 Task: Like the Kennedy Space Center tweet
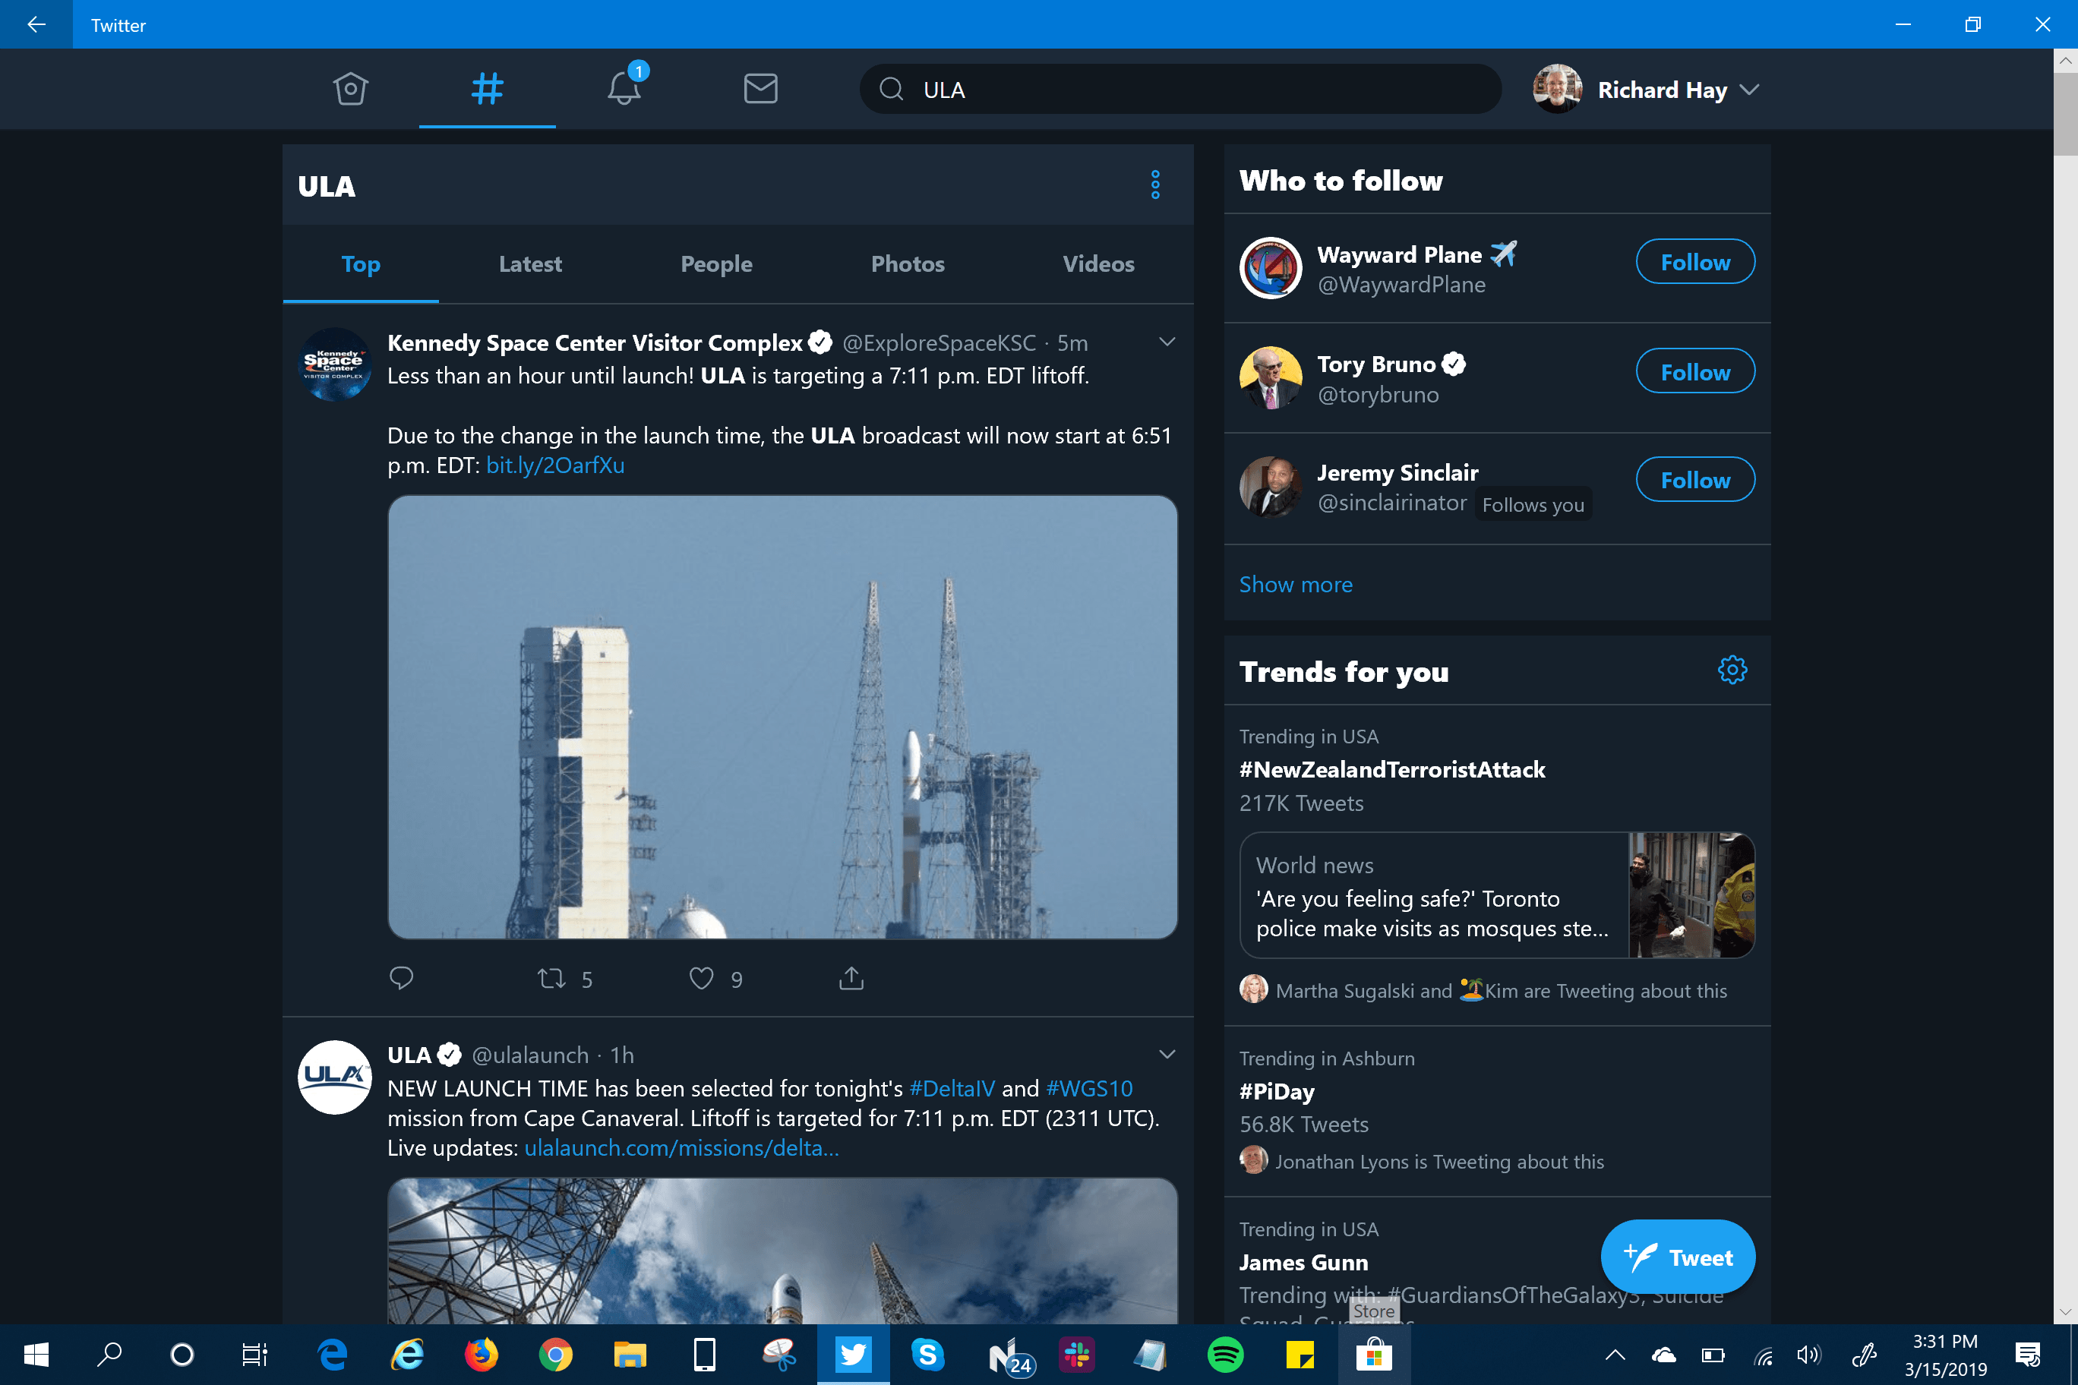point(702,978)
